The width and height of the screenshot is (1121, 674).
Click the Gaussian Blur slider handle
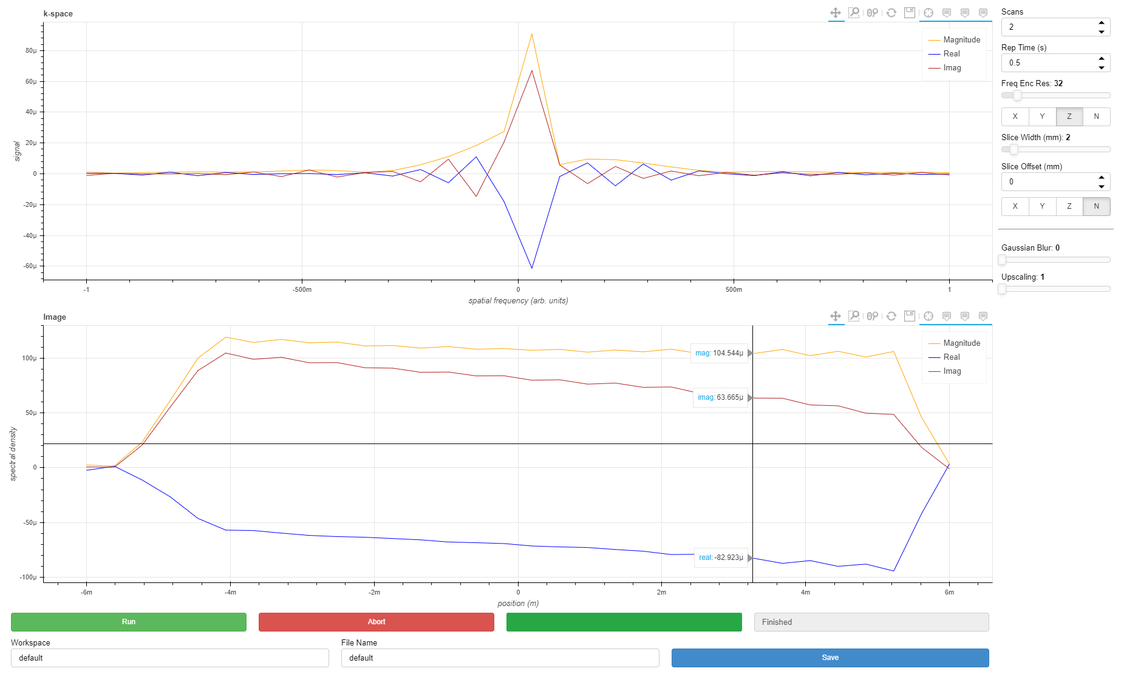(x=1003, y=260)
